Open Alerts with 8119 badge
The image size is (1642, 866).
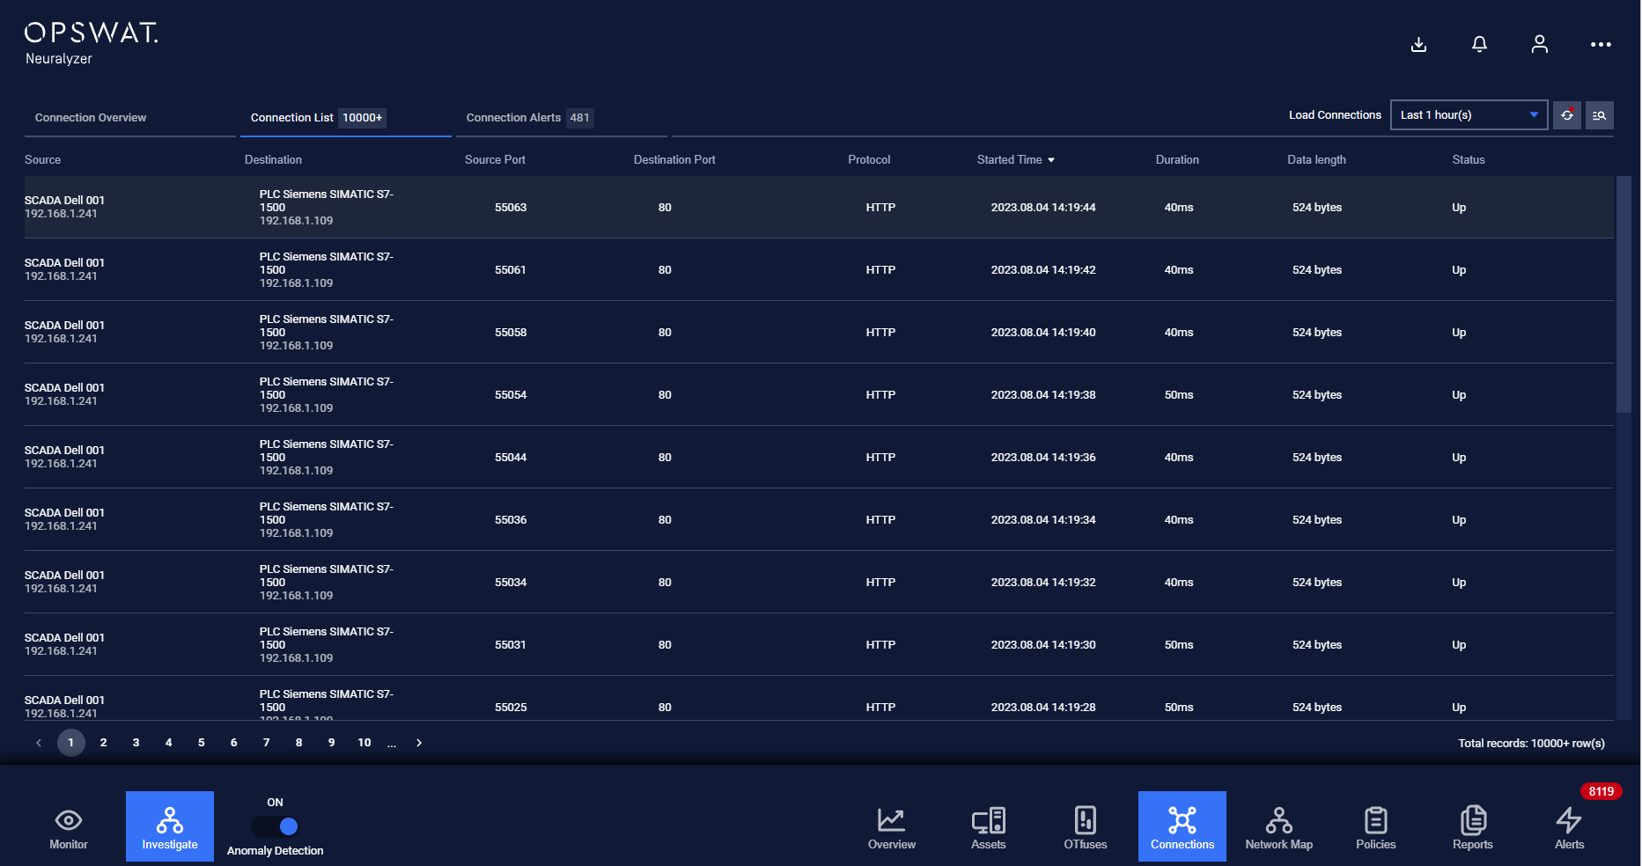click(x=1570, y=826)
